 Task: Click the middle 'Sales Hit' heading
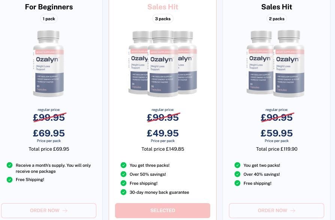163,7
